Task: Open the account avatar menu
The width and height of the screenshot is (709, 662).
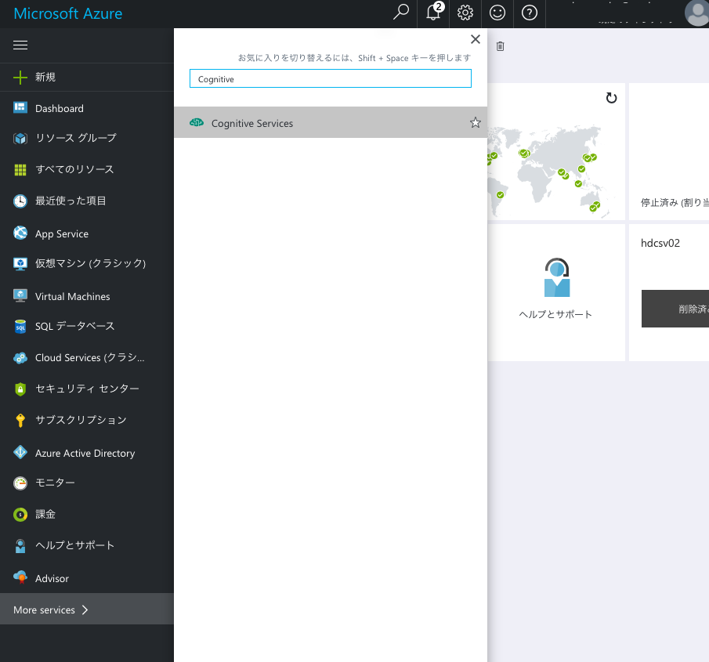Action: click(696, 13)
